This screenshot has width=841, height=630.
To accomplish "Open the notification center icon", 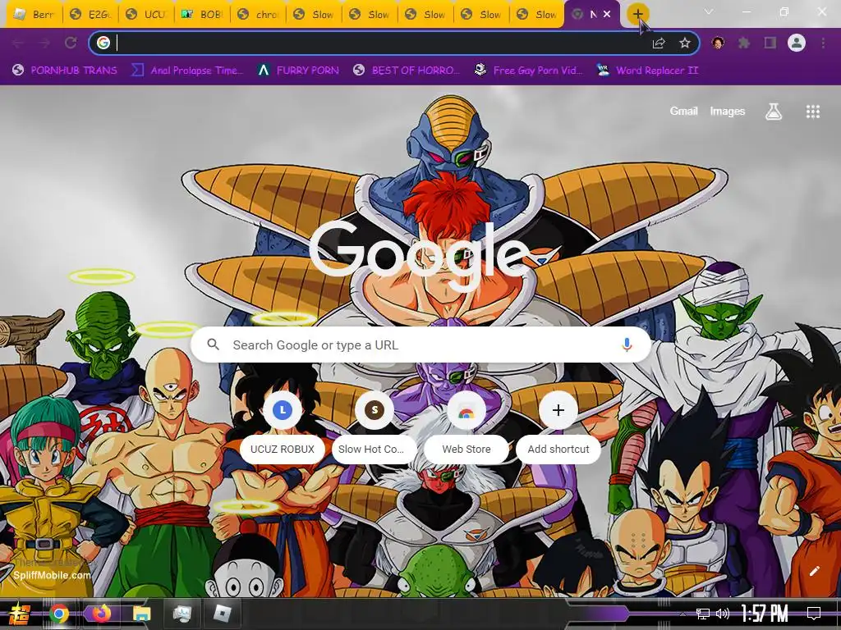I will (814, 614).
